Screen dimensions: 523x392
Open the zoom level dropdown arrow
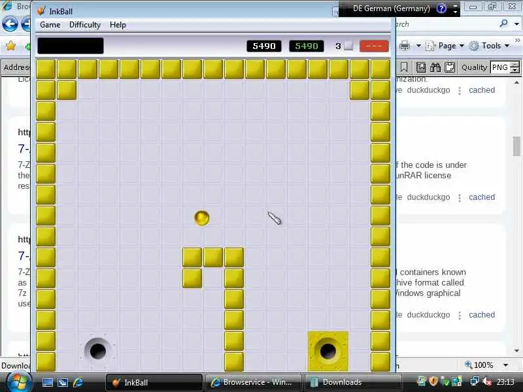pos(505,365)
